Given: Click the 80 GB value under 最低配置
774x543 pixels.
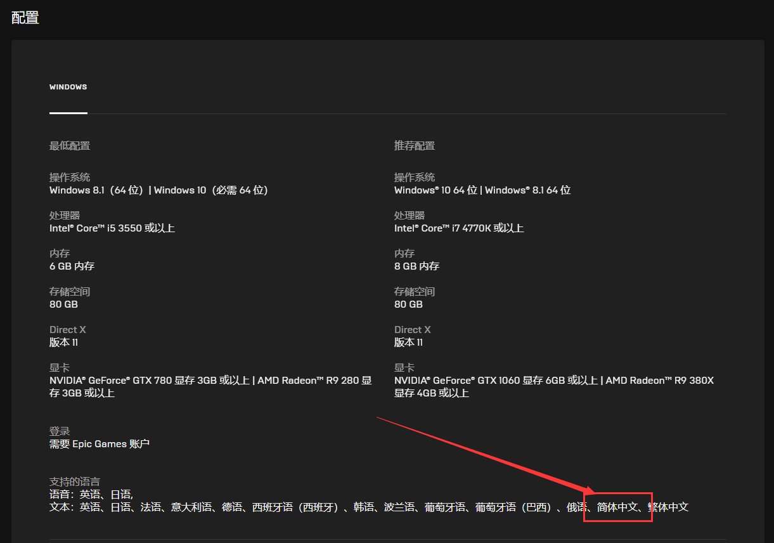Looking at the screenshot, I should coord(63,304).
